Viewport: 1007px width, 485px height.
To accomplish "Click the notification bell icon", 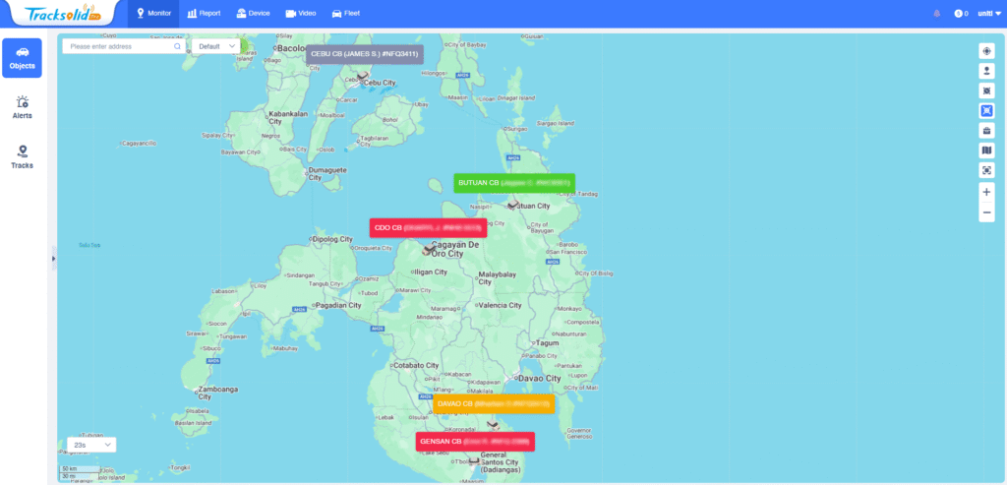I will (936, 14).
